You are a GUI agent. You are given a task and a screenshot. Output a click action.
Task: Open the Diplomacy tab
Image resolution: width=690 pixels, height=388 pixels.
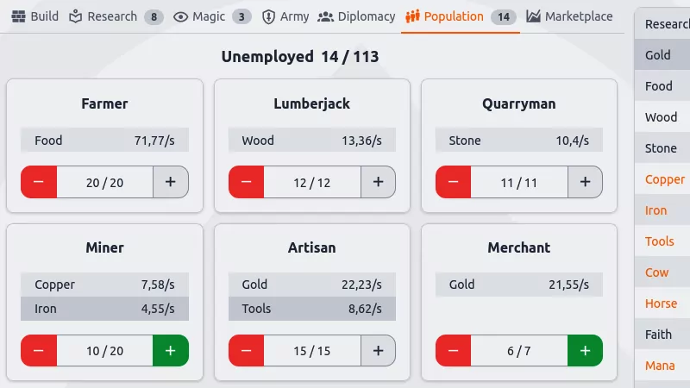[356, 16]
